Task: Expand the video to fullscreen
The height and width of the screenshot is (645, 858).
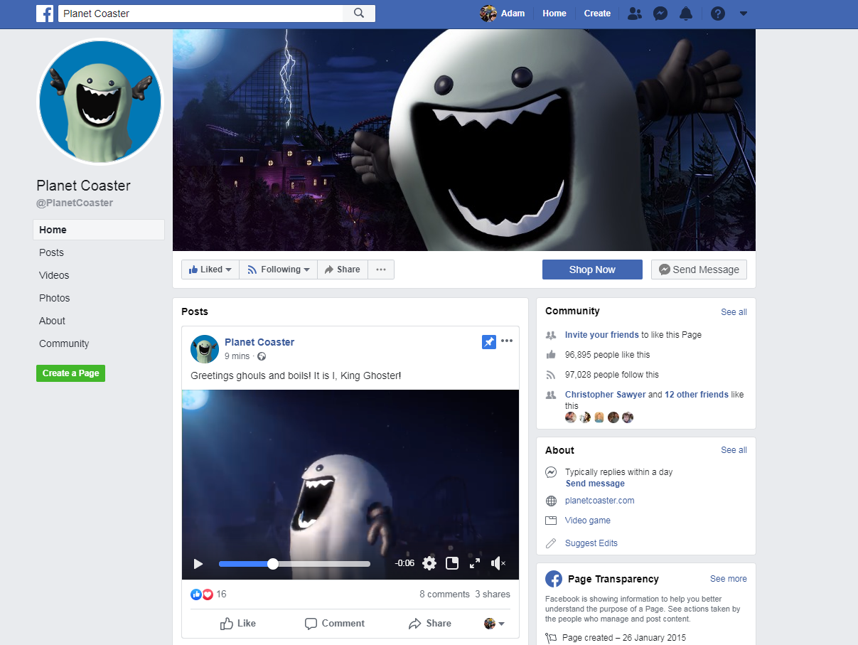Action: point(475,563)
